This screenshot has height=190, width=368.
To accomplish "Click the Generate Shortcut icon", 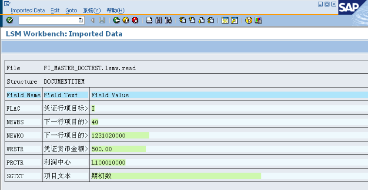I will [x=234, y=20].
